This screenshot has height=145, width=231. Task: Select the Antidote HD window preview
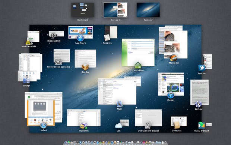[34, 36]
